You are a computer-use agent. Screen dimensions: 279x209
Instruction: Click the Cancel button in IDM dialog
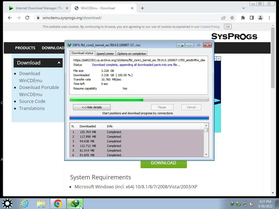tap(191, 107)
